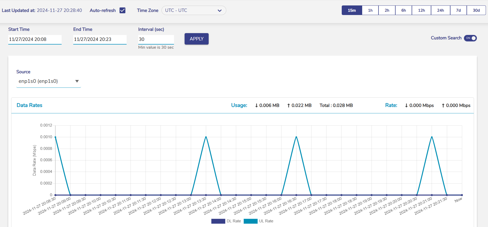
Task: Click the UL peak point at 20:16:30
Action: pos(296,137)
